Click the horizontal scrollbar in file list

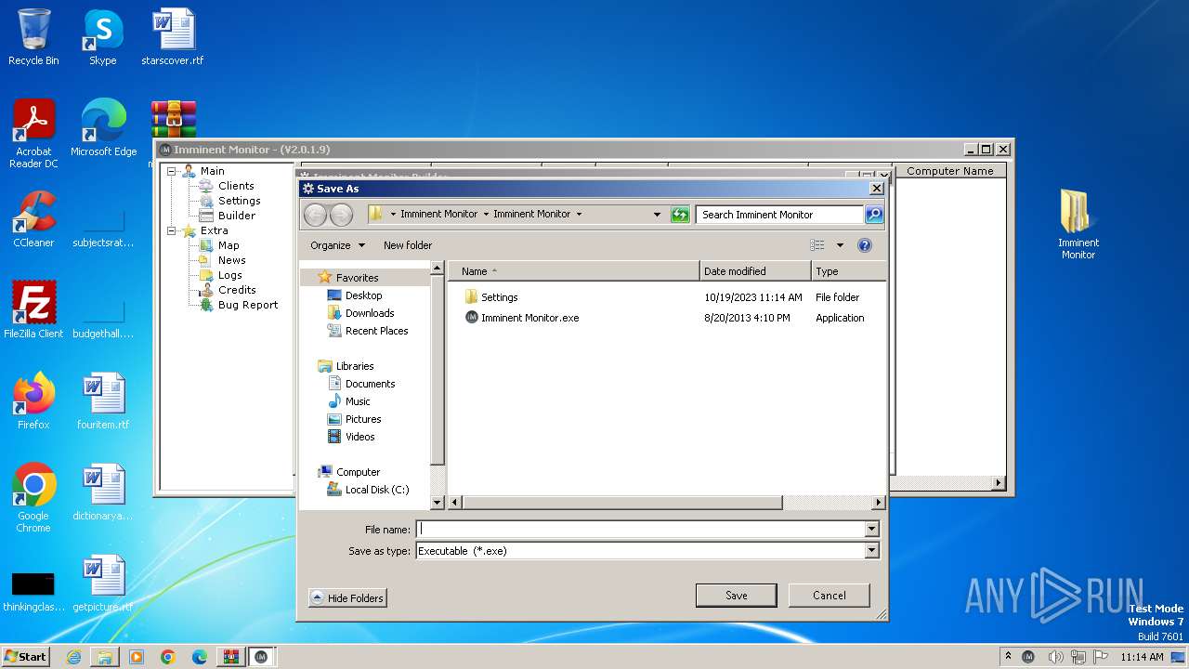[x=622, y=503]
